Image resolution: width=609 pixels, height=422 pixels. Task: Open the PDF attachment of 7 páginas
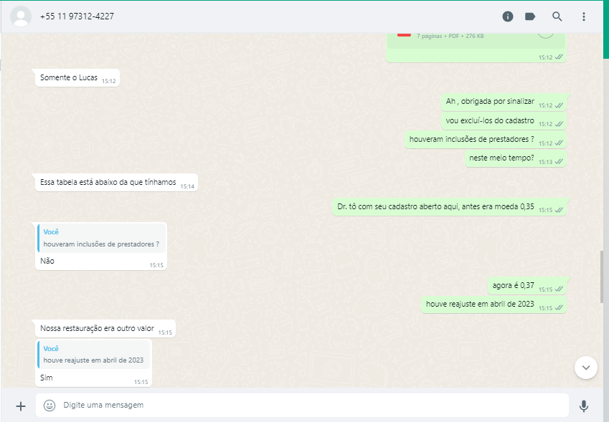pyautogui.click(x=476, y=41)
